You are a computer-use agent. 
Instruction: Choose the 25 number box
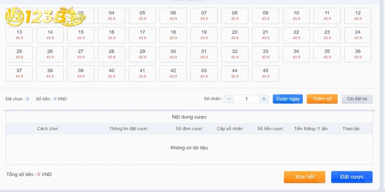pyautogui.click(x=19, y=54)
